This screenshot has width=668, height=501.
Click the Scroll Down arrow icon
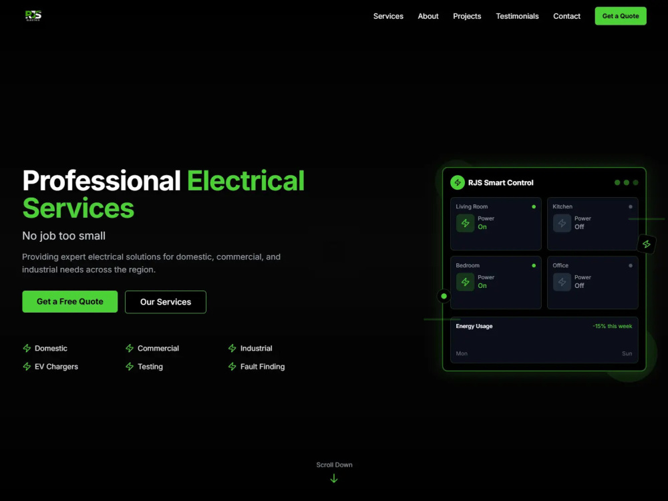coord(334,479)
